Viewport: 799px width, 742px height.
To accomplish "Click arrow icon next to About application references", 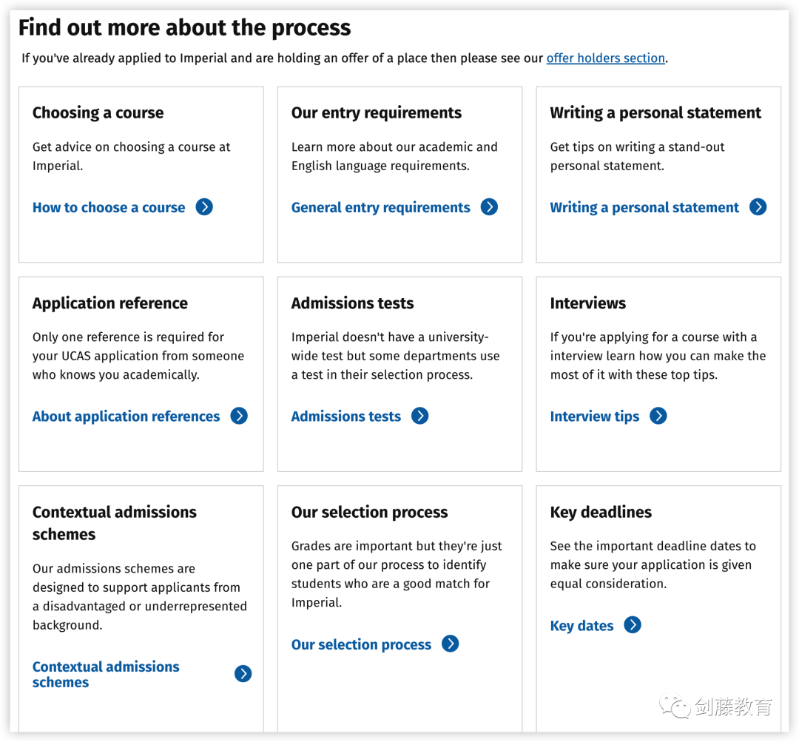I will pos(239,416).
